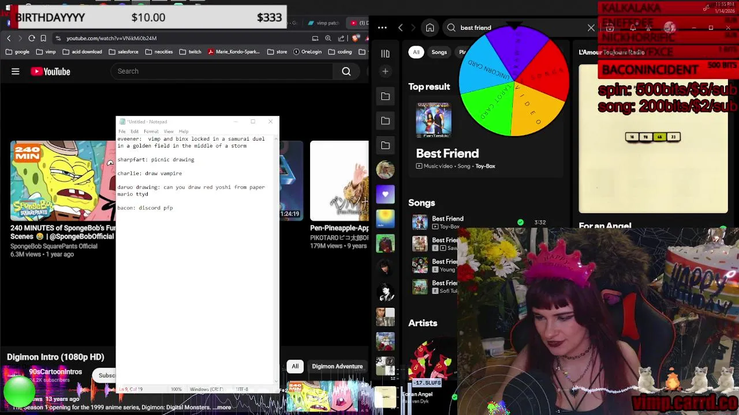
Task: Select the Songs filter in Spotify search
Action: pos(439,52)
